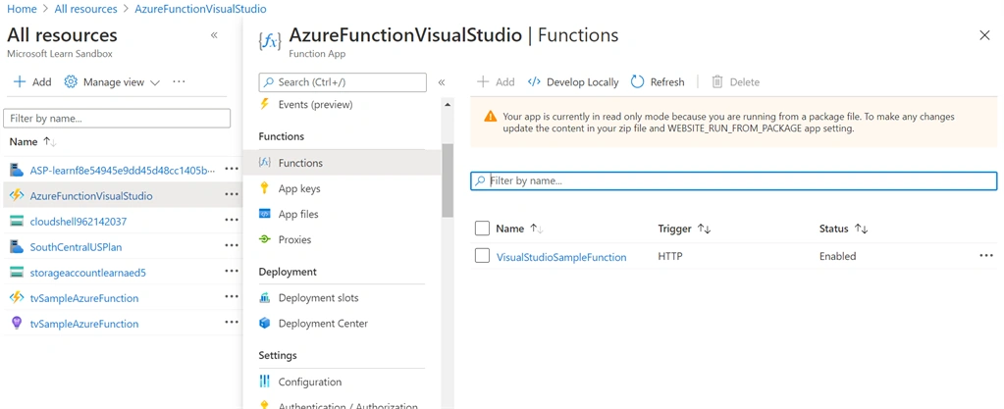
Task: Click AzureFunctionVisualStudio in the breadcrumb
Action: pyautogui.click(x=200, y=9)
